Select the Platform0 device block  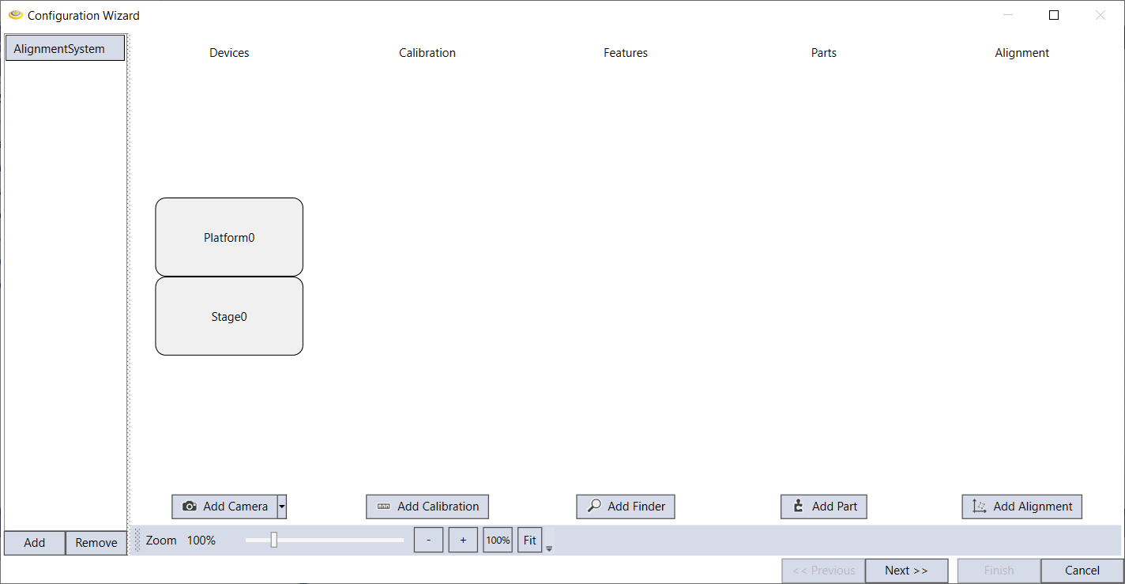229,237
